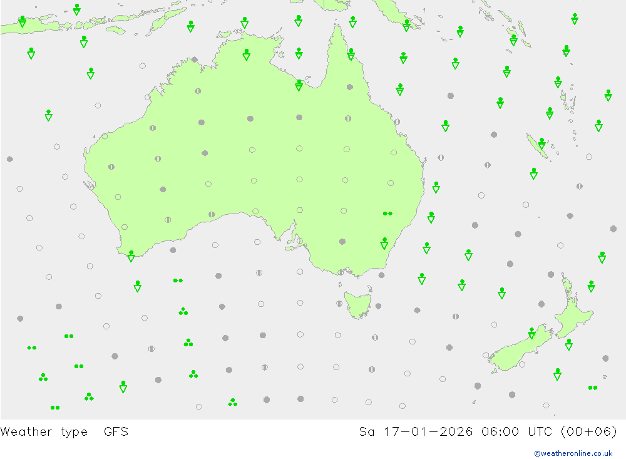Click the shower symbol just east of New Zealand's North Island
Image resolution: width=626 pixels, height=459 pixels.
pos(592,286)
